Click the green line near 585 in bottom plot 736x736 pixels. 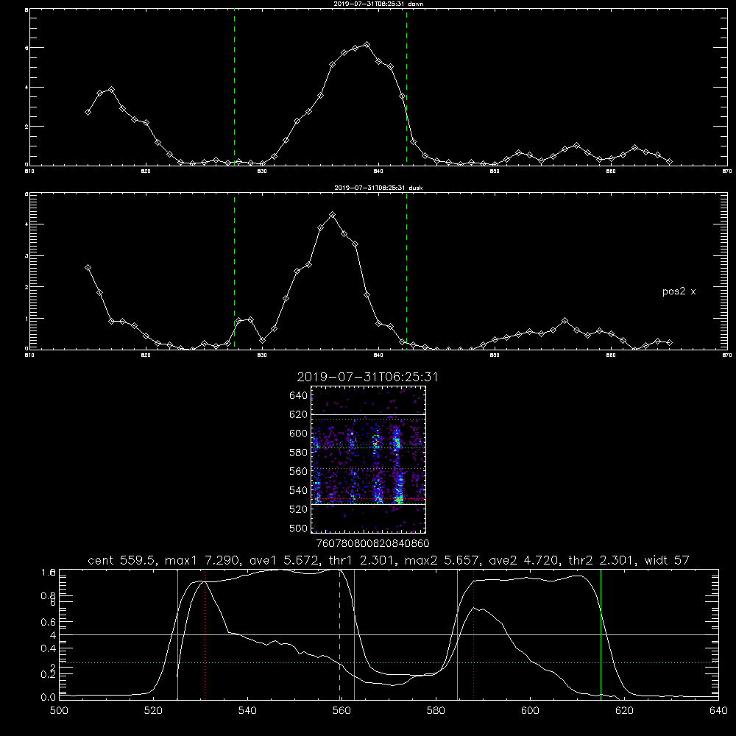click(x=457, y=634)
